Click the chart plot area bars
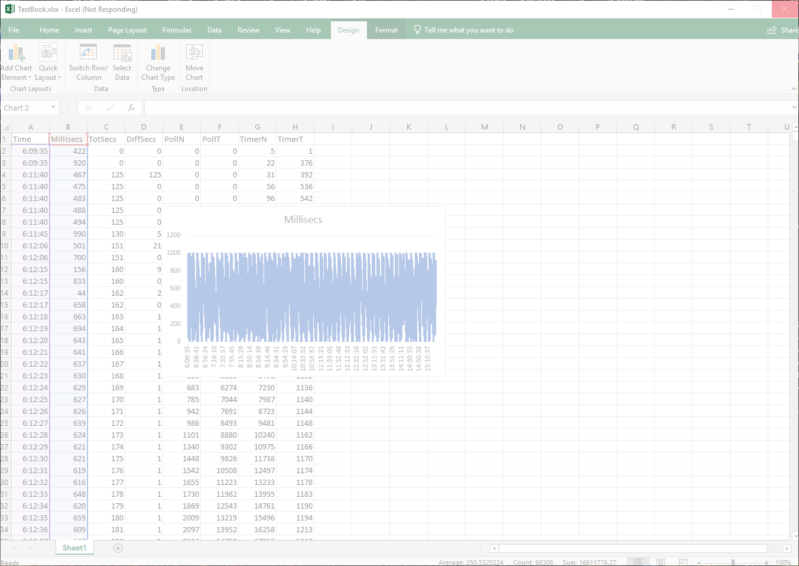The height and width of the screenshot is (566, 799). pos(312,297)
